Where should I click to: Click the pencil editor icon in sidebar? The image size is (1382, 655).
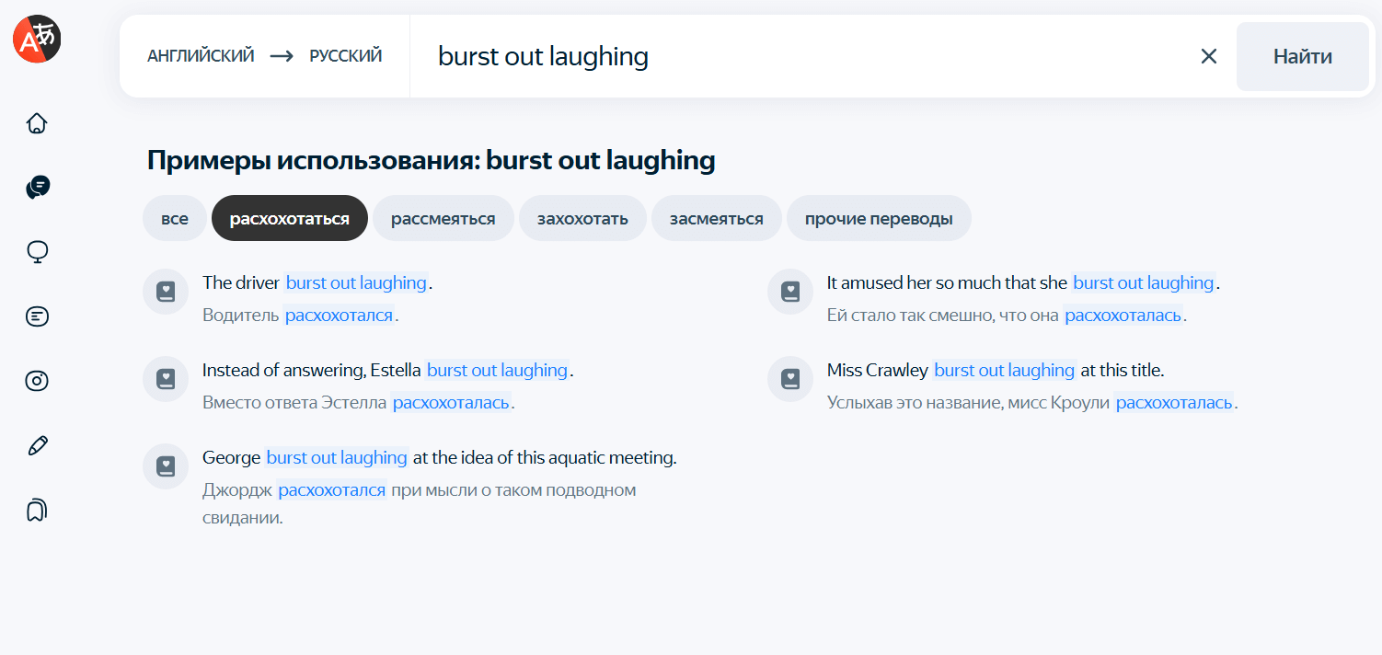coord(37,446)
